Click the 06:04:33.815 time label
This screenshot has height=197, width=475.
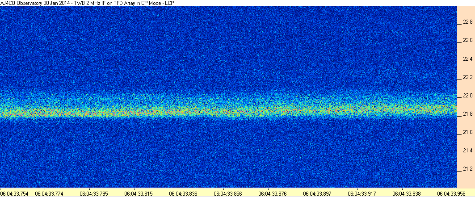click(139, 193)
